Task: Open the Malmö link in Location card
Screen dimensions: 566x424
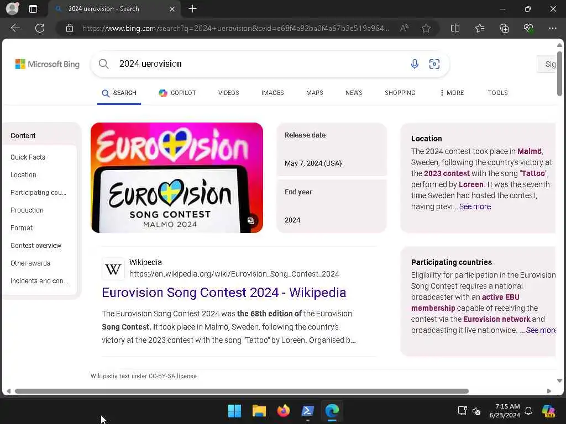Action: coord(530,151)
